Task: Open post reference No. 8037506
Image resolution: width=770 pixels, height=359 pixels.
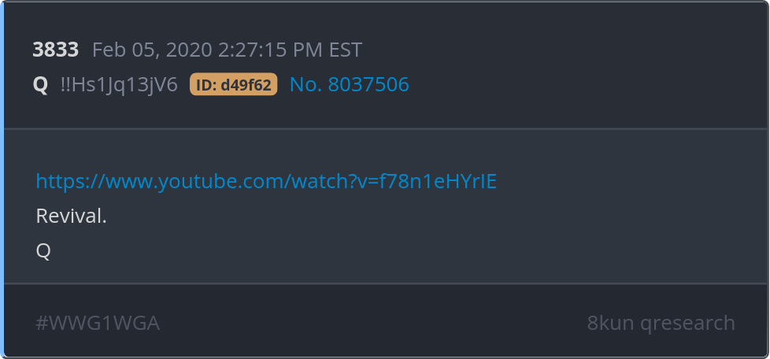Action: pyautogui.click(x=349, y=84)
